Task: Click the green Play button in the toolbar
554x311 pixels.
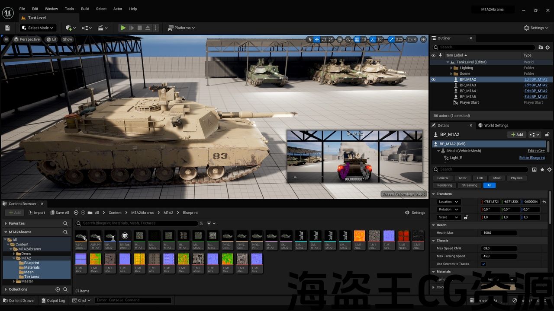Action: [x=123, y=28]
